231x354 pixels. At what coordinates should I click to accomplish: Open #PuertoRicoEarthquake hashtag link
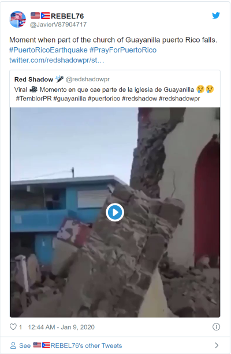[x=48, y=50]
